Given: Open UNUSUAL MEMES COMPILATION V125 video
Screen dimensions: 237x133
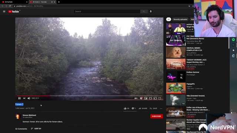Looking at the screenshot, I should tap(194, 49).
